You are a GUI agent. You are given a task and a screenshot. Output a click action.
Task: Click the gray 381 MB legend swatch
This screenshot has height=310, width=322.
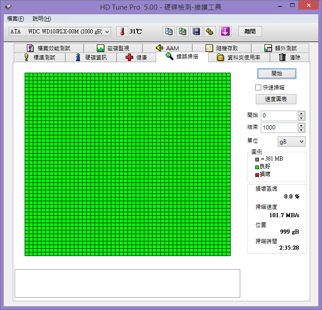pyautogui.click(x=257, y=160)
